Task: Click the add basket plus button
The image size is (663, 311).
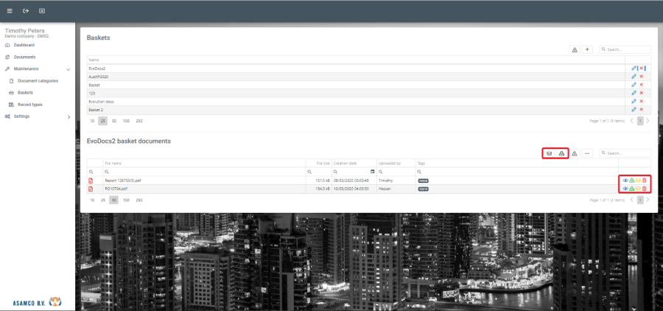Action: coord(587,49)
